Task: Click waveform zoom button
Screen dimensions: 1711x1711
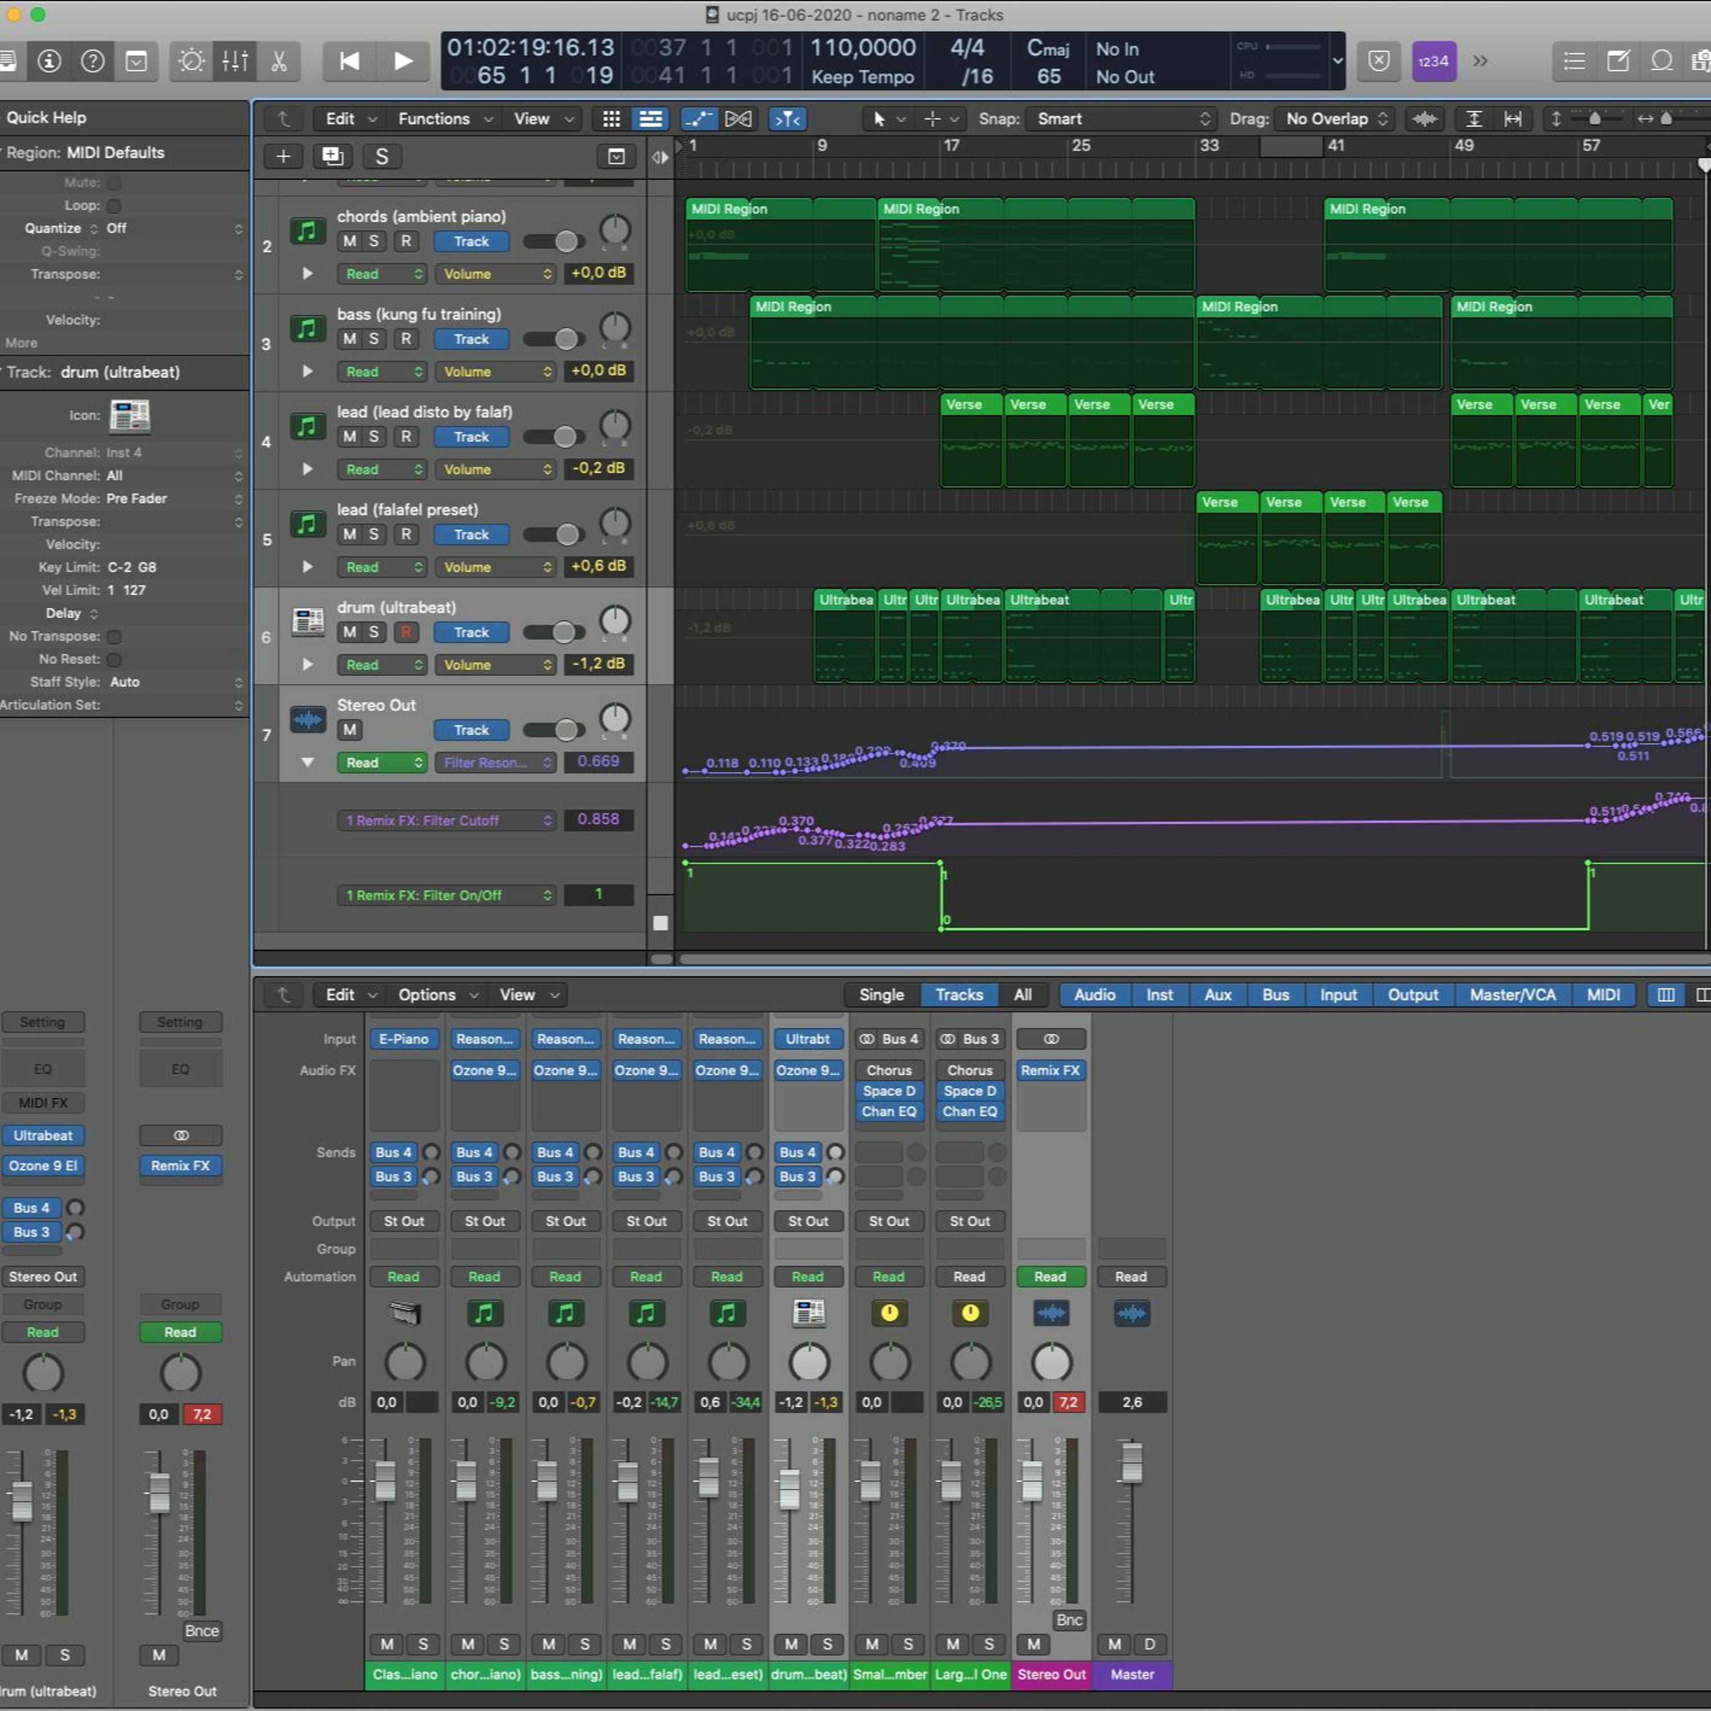Action: click(1425, 119)
